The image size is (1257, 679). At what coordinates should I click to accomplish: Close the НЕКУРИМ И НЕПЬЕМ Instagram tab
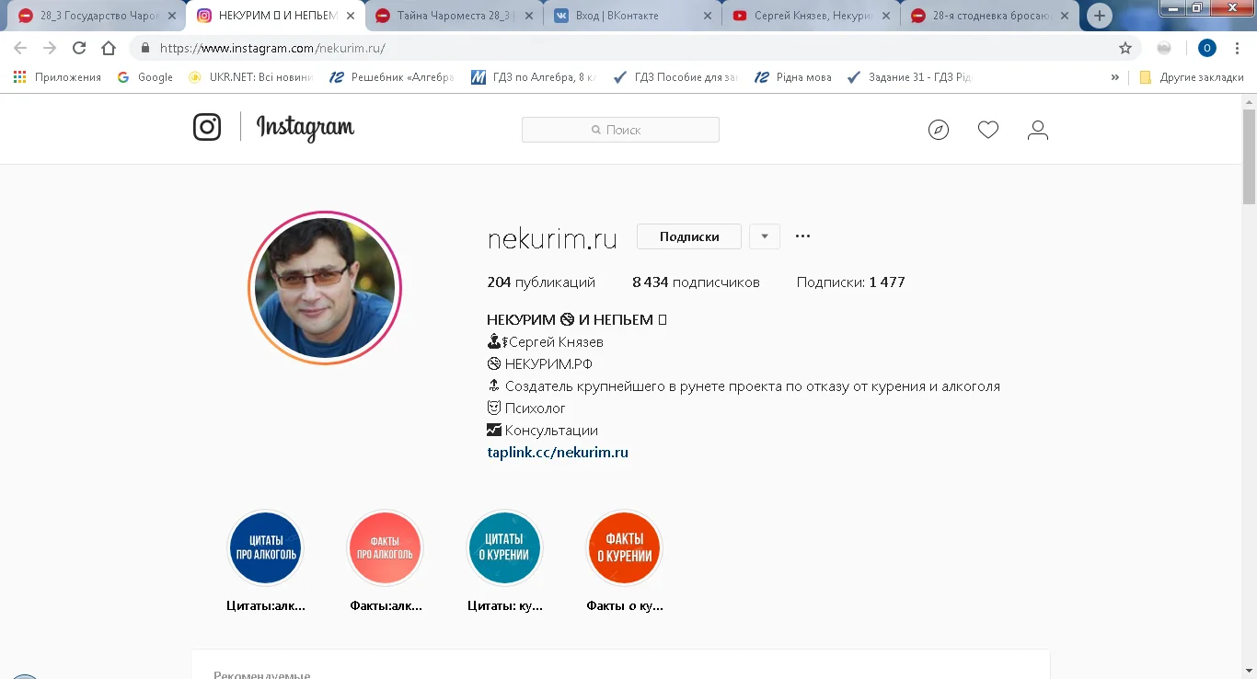coord(351,16)
